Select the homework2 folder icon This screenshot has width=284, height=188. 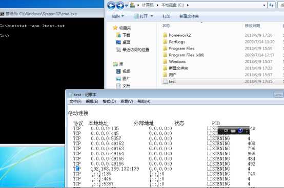165,35
